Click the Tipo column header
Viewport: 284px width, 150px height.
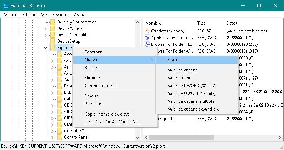201,23
